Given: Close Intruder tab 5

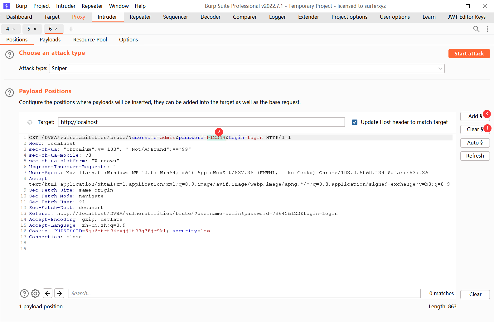Looking at the screenshot, I should (x=35, y=29).
